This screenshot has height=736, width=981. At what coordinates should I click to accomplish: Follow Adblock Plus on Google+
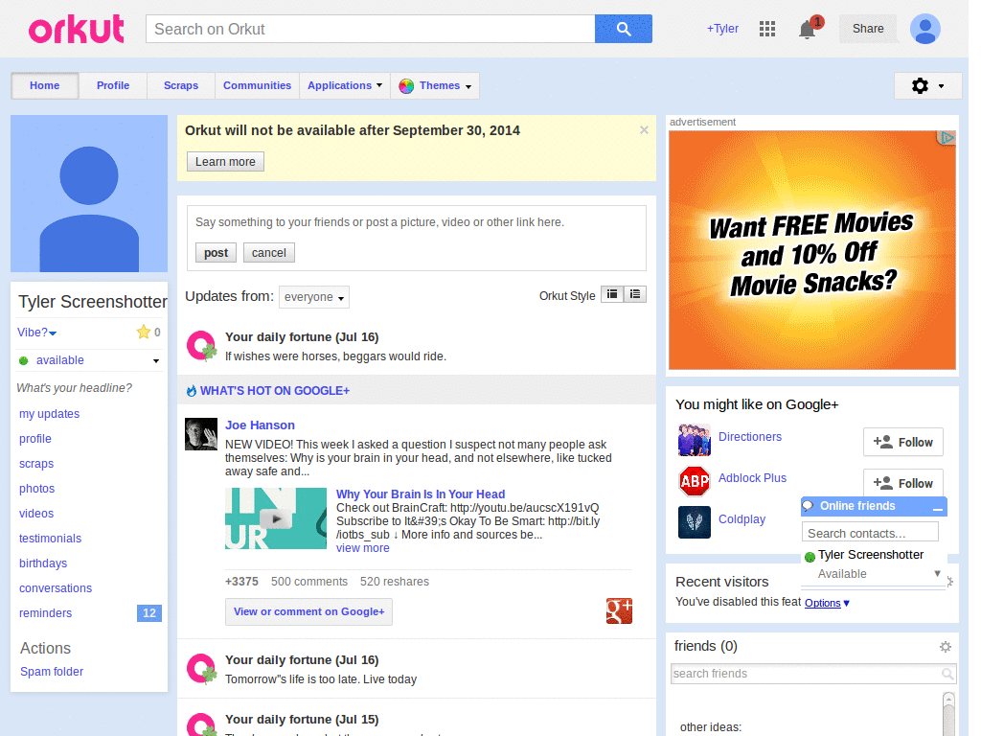(902, 483)
